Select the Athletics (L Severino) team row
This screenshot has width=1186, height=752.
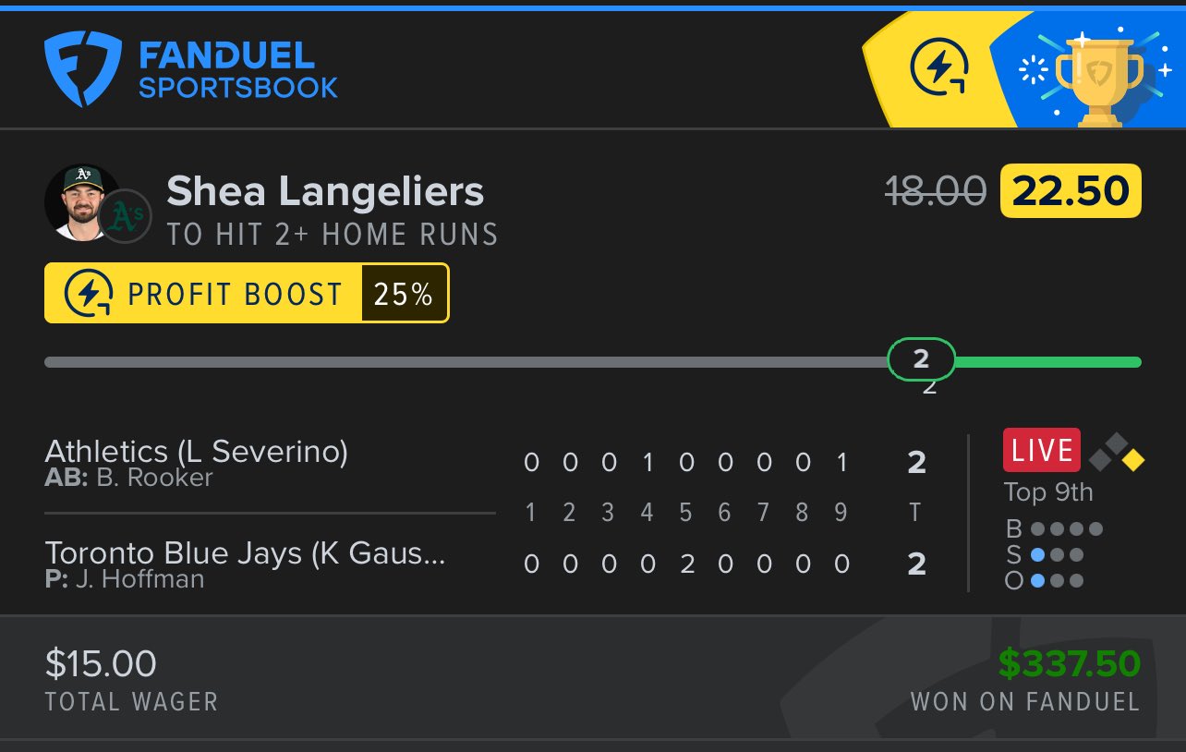pos(197,461)
